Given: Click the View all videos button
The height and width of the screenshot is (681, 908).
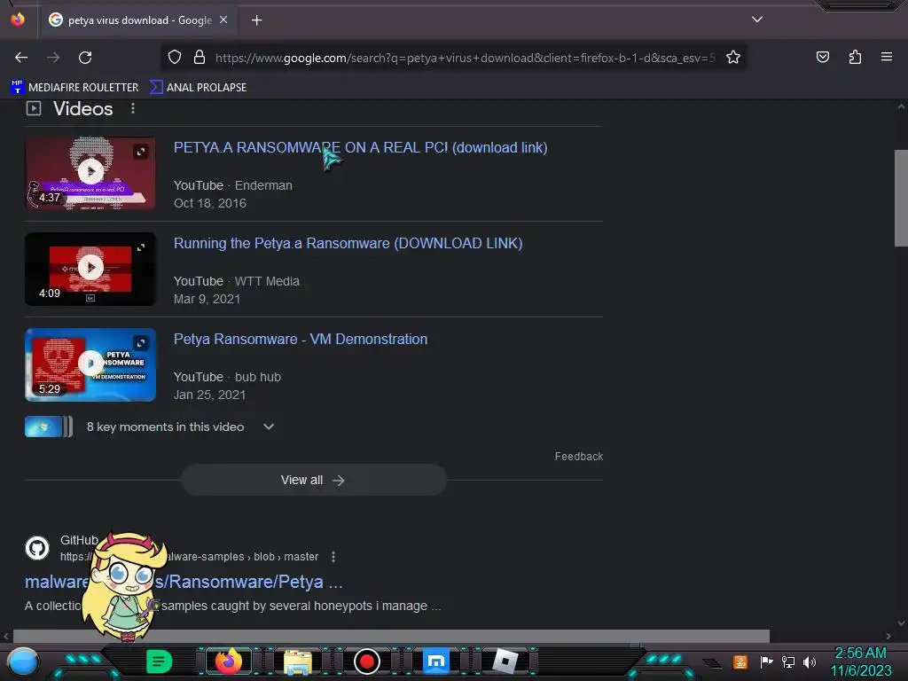Looking at the screenshot, I should click(x=313, y=480).
